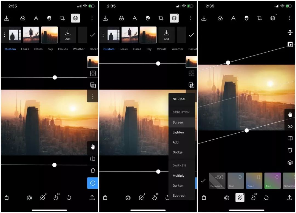Screen dimensions: 296x213
Task: Choose Lighten blend mode
Action: pyautogui.click(x=178, y=132)
